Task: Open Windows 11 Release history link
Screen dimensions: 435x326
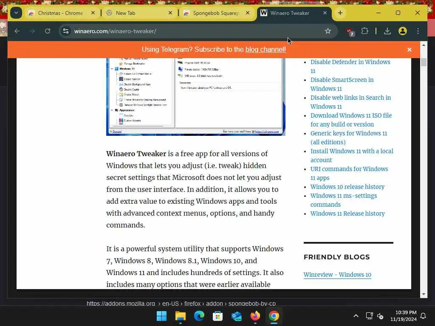Action: (x=347, y=214)
